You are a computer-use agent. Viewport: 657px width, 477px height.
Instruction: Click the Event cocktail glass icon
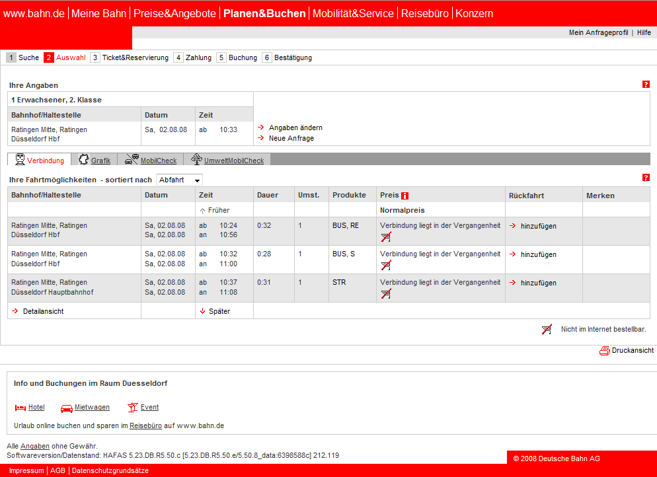tap(132, 408)
